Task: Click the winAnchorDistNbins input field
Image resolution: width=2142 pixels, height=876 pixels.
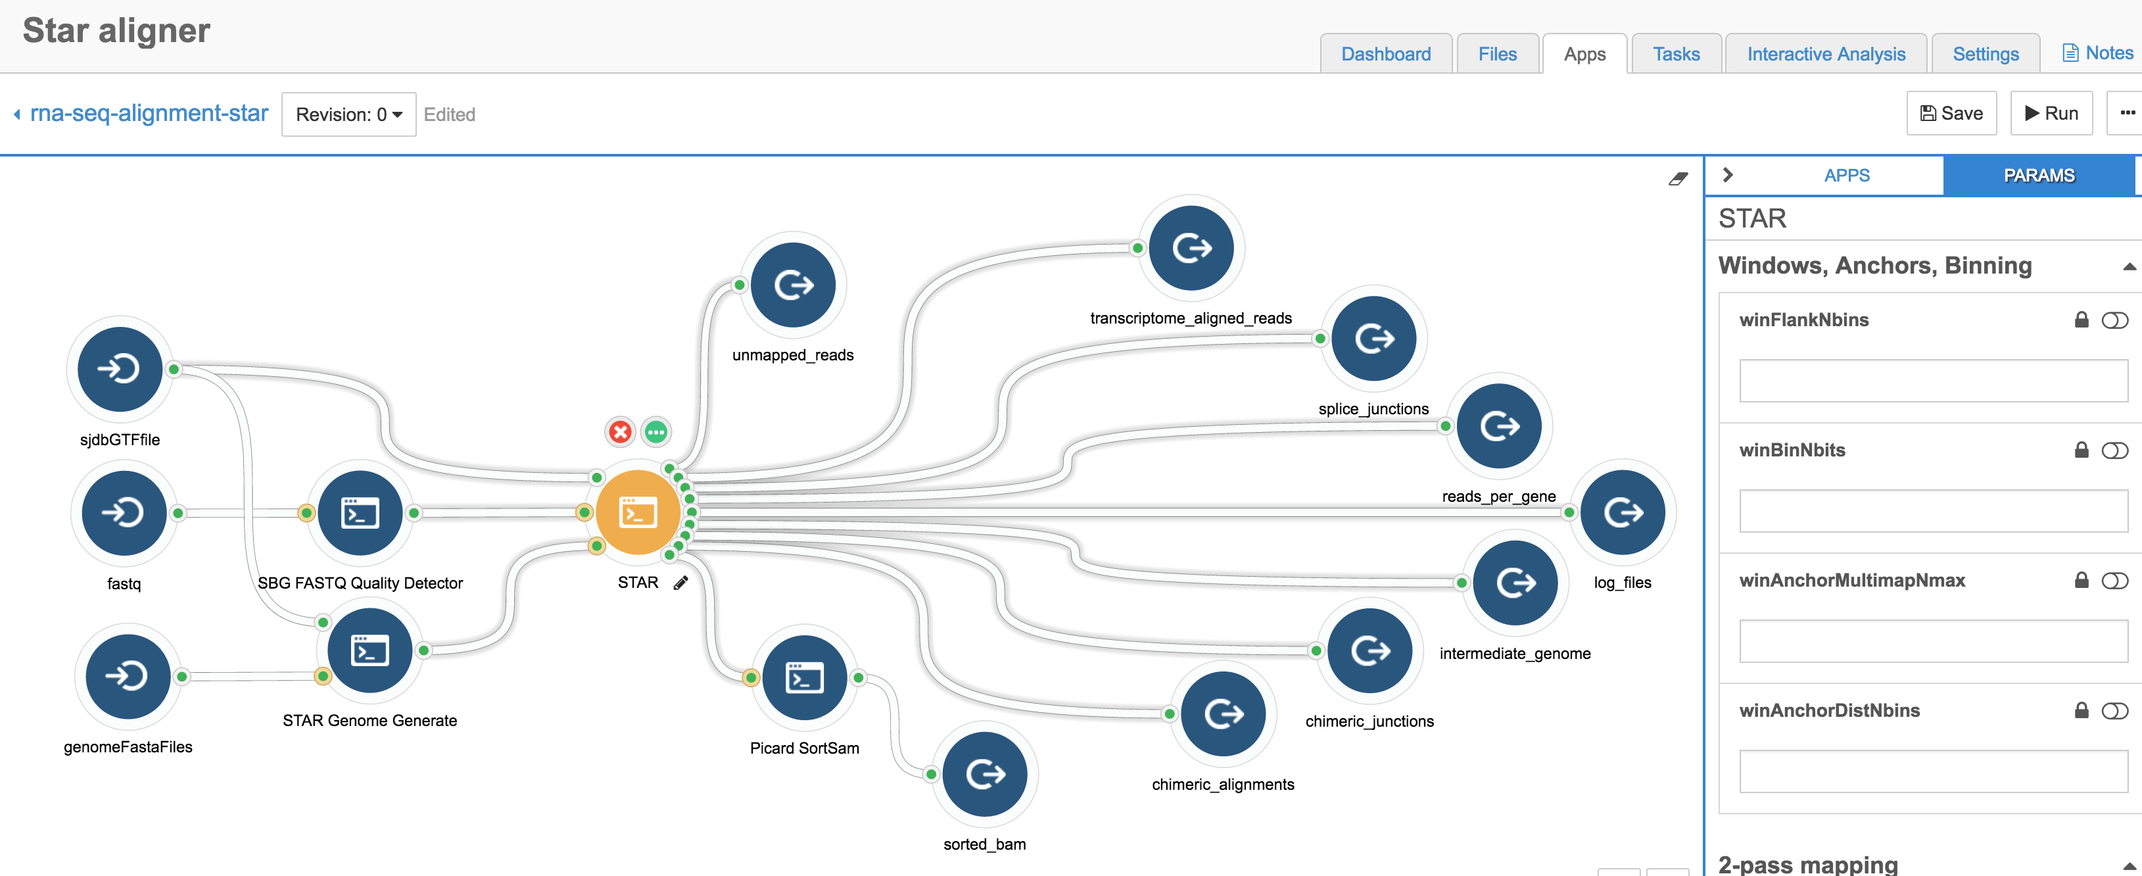Action: click(1934, 771)
